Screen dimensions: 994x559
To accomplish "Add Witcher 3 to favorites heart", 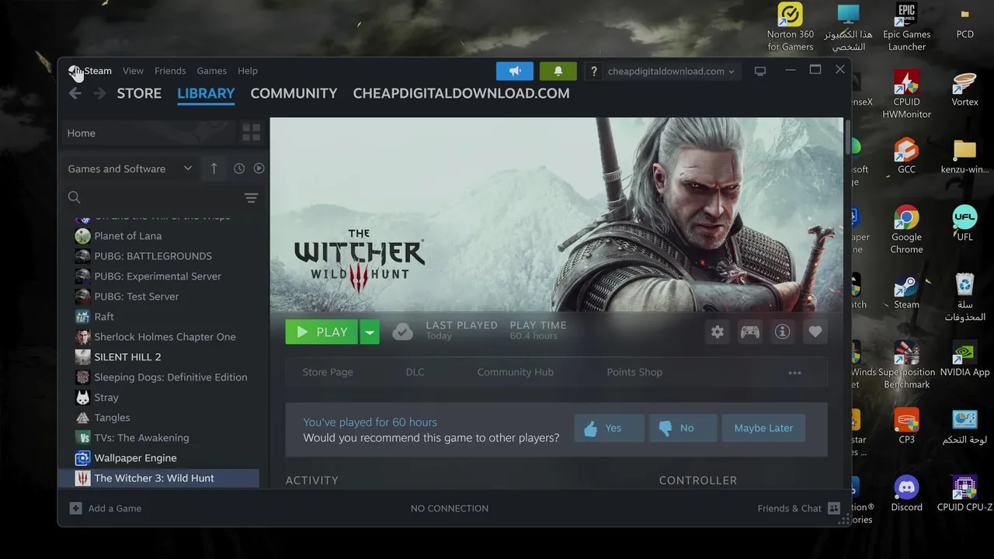I will pos(815,332).
